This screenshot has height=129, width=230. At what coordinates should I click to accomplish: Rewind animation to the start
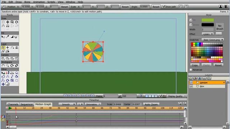65,96
